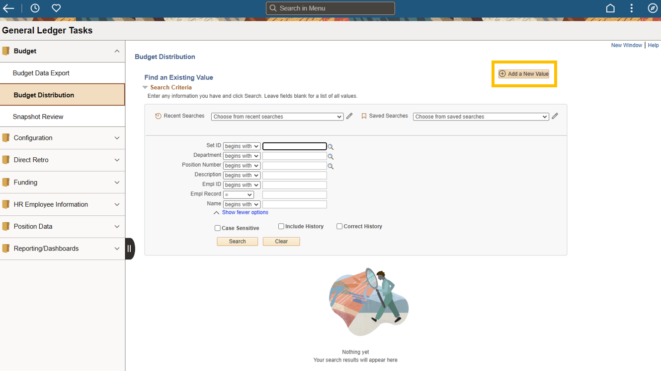This screenshot has height=371, width=661.
Task: Open the Department operator dropdown
Action: click(242, 156)
